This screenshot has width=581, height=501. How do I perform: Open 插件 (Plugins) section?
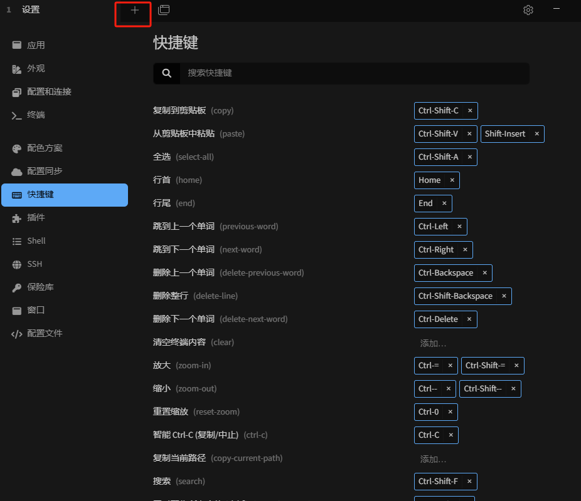coord(36,217)
